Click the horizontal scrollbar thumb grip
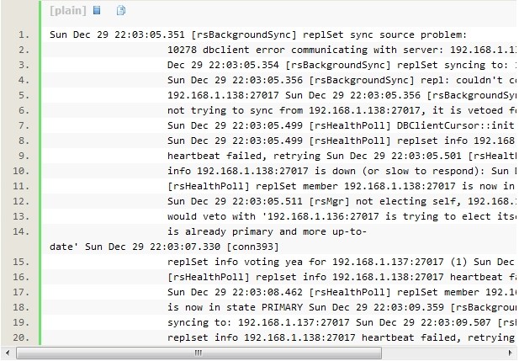Screen dimensions: 519x361 [x=199, y=353]
